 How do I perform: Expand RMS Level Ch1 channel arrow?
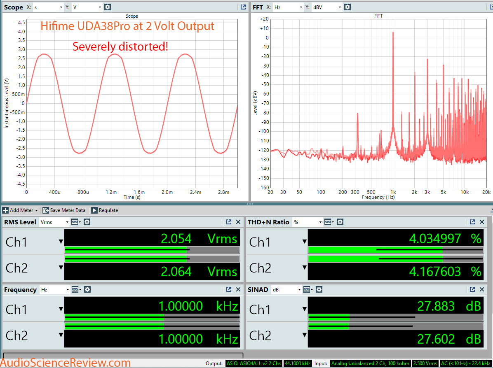click(61, 242)
